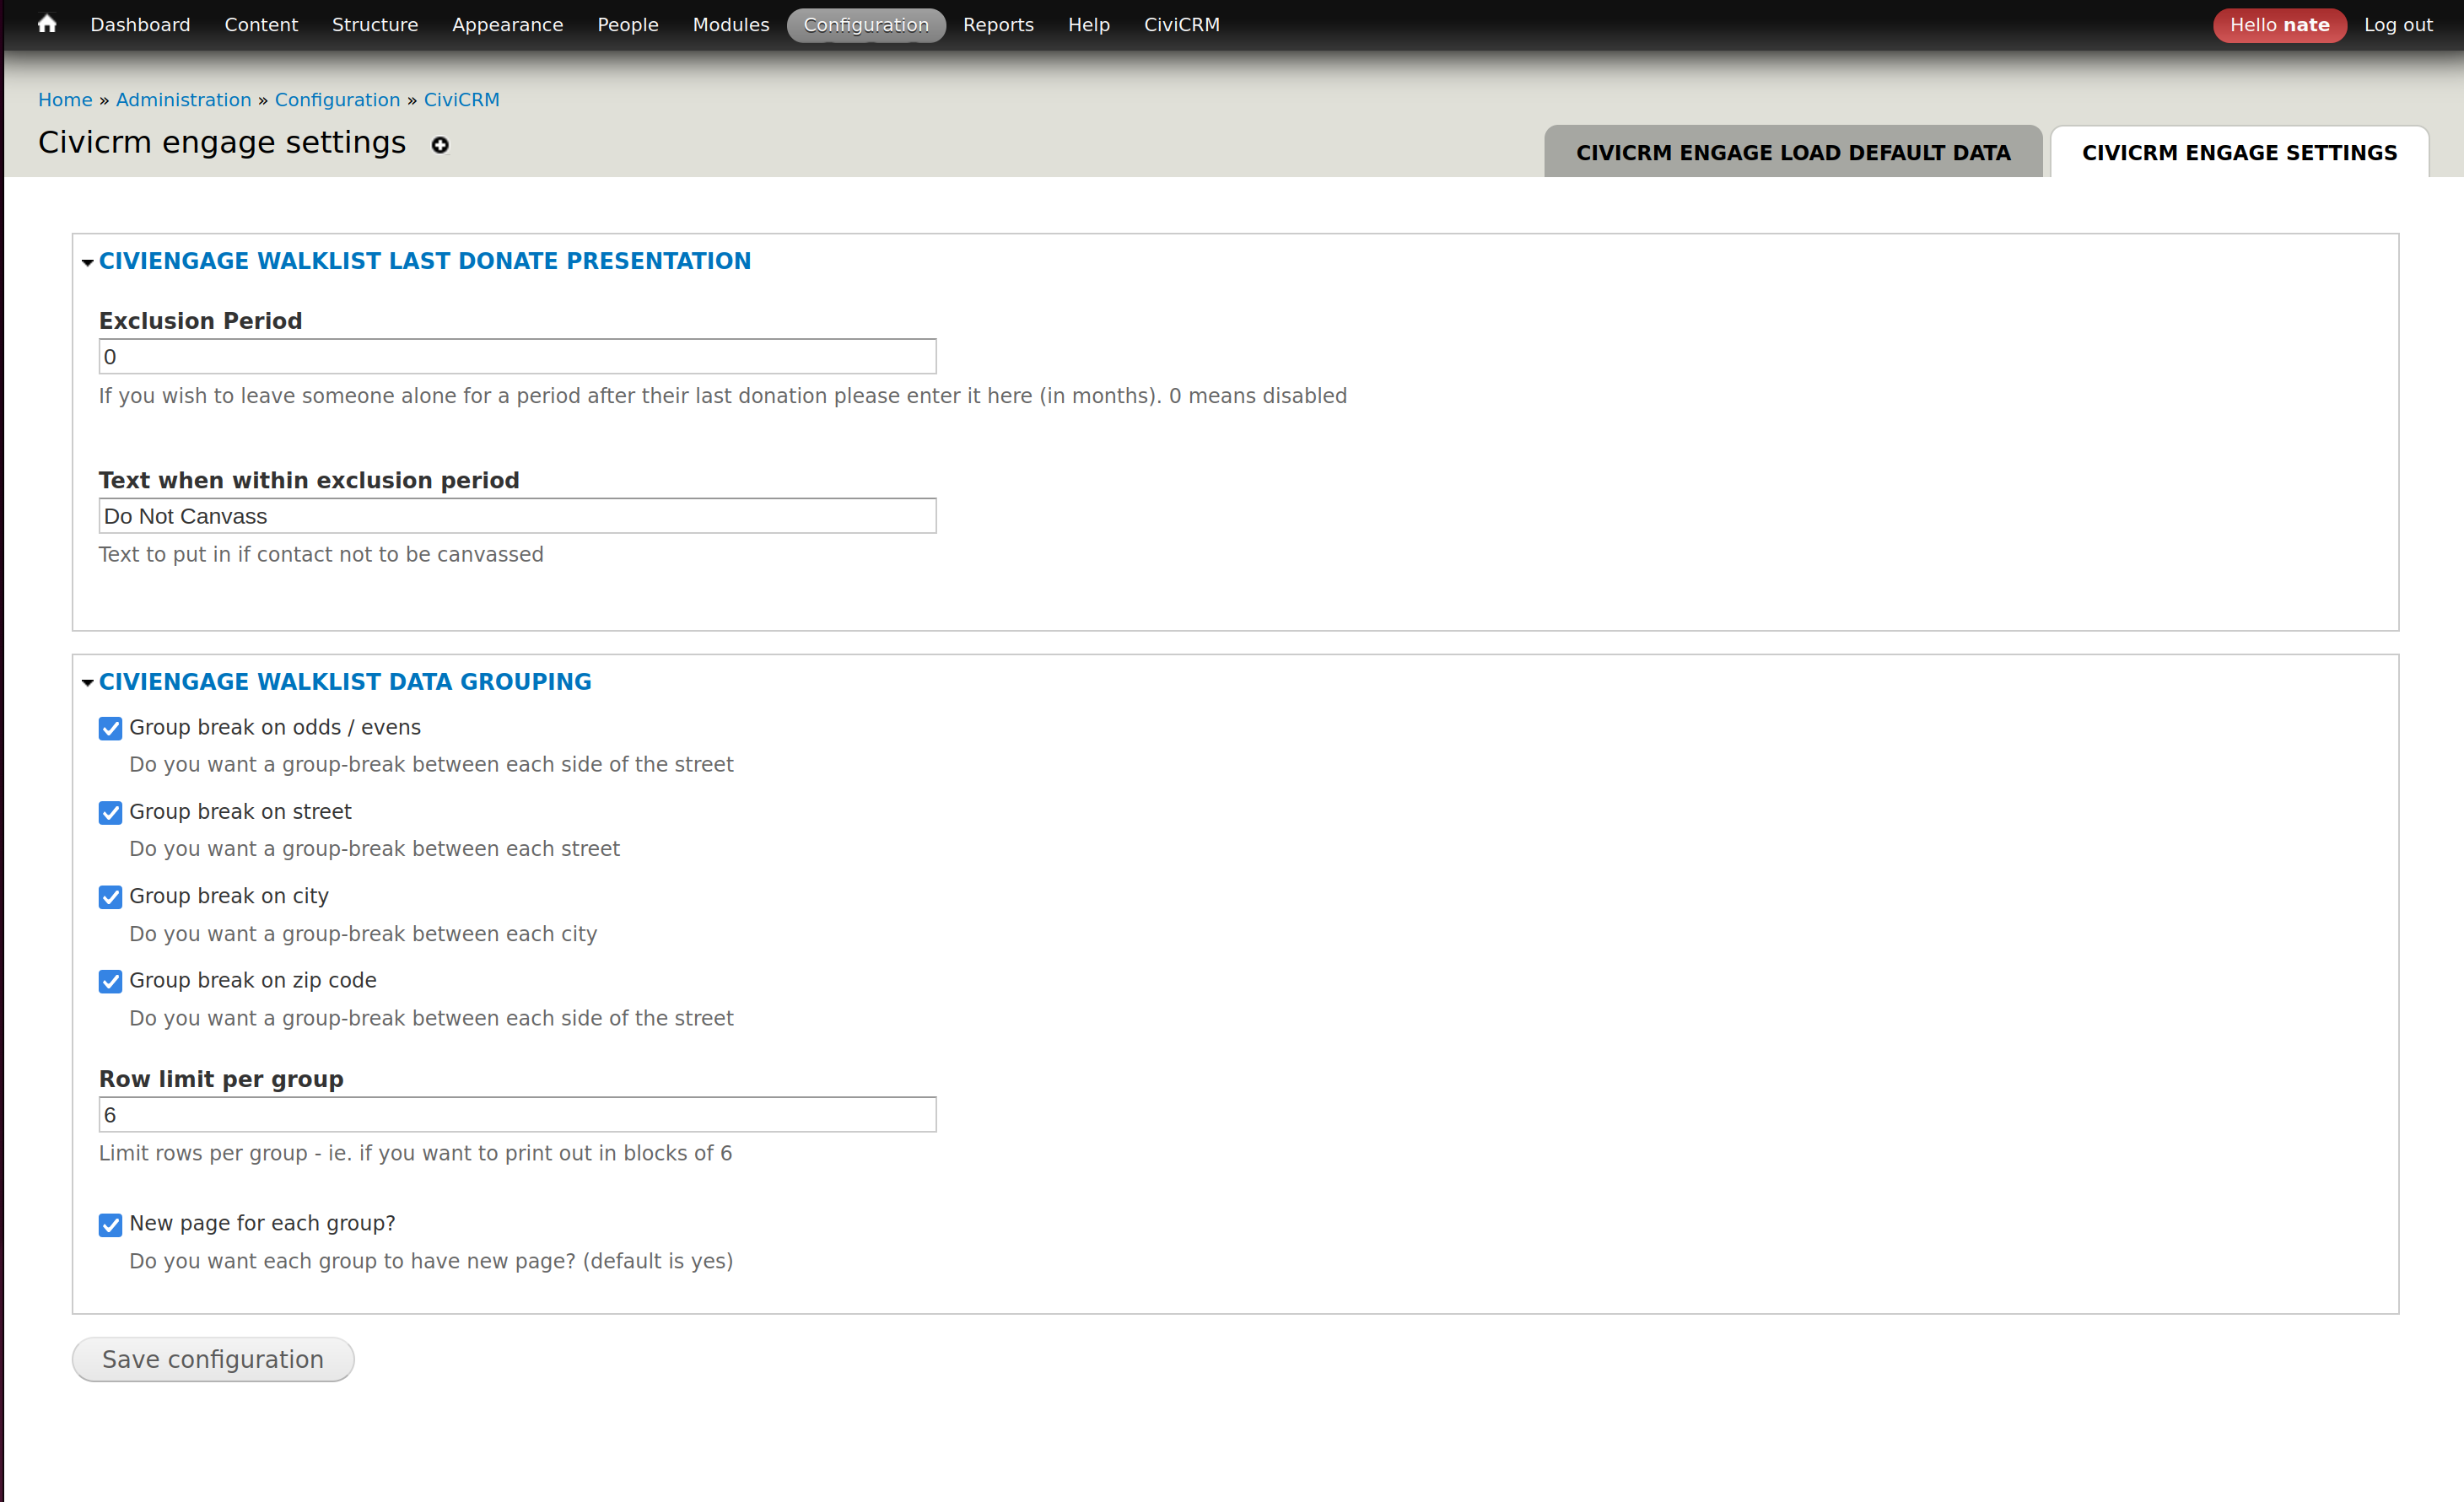Add Civicrm engage settings to shortcuts plus icon

(x=440, y=146)
